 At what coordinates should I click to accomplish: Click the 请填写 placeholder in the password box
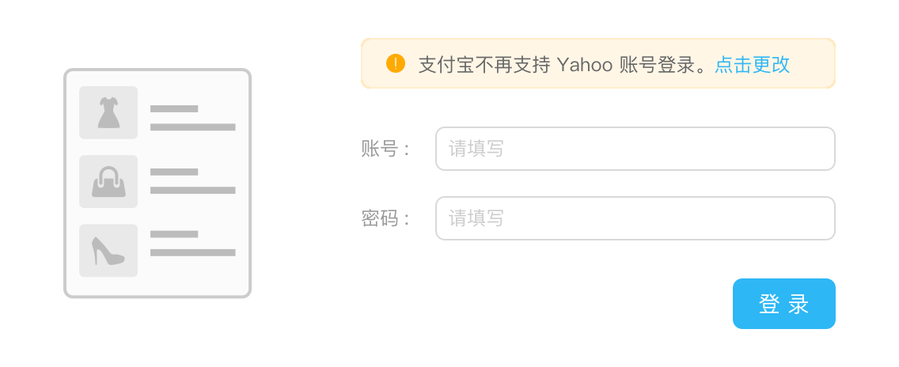pos(476,218)
